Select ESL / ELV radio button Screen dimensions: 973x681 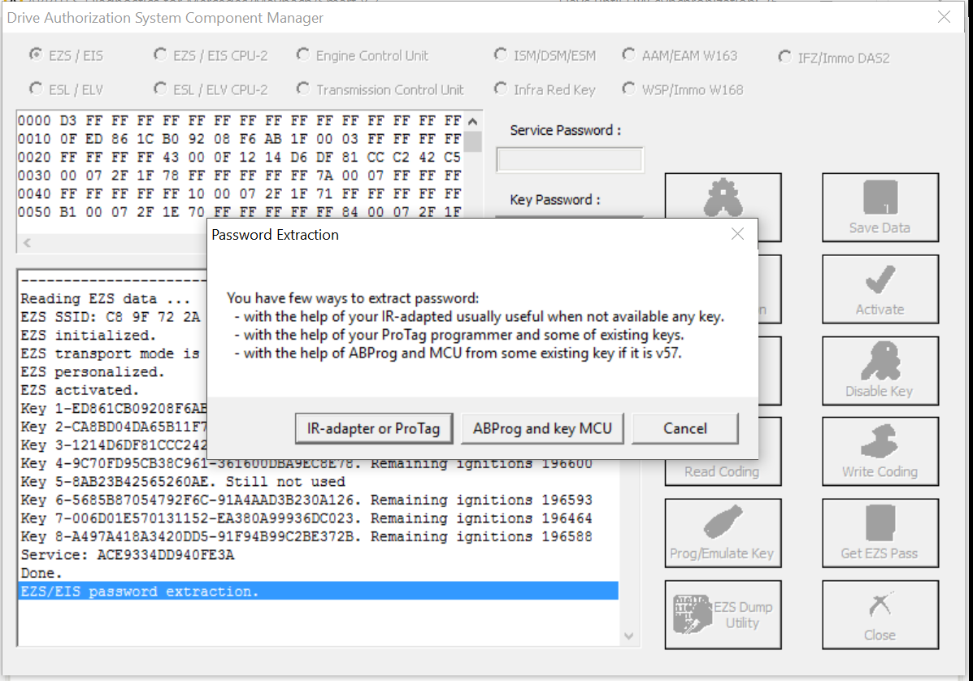pos(37,89)
